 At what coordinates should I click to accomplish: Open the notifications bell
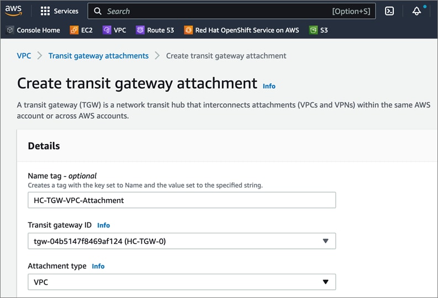coord(416,11)
